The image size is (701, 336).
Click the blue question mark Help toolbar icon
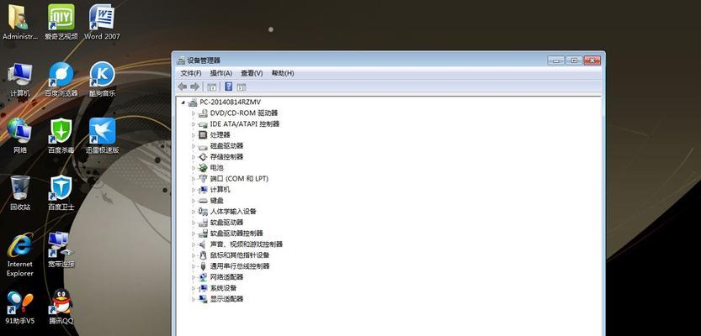tap(228, 87)
